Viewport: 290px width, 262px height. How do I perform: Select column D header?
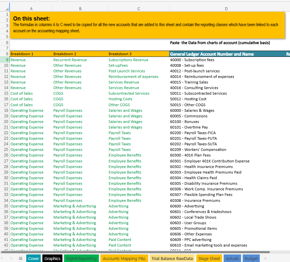tap(226, 9)
